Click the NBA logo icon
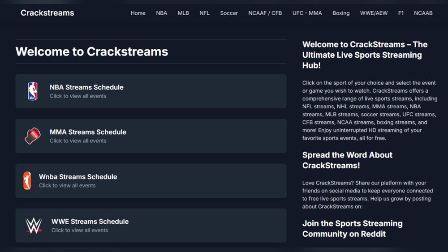The width and height of the screenshot is (448, 252). [33, 91]
